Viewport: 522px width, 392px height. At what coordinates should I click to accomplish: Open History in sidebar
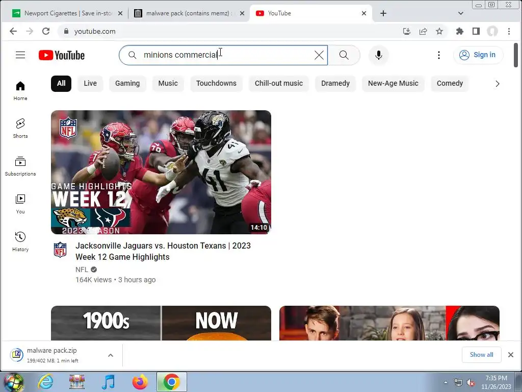point(20,241)
